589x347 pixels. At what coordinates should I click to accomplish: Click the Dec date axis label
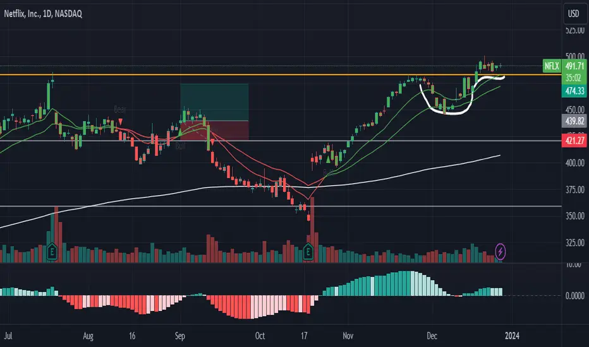pyautogui.click(x=432, y=336)
